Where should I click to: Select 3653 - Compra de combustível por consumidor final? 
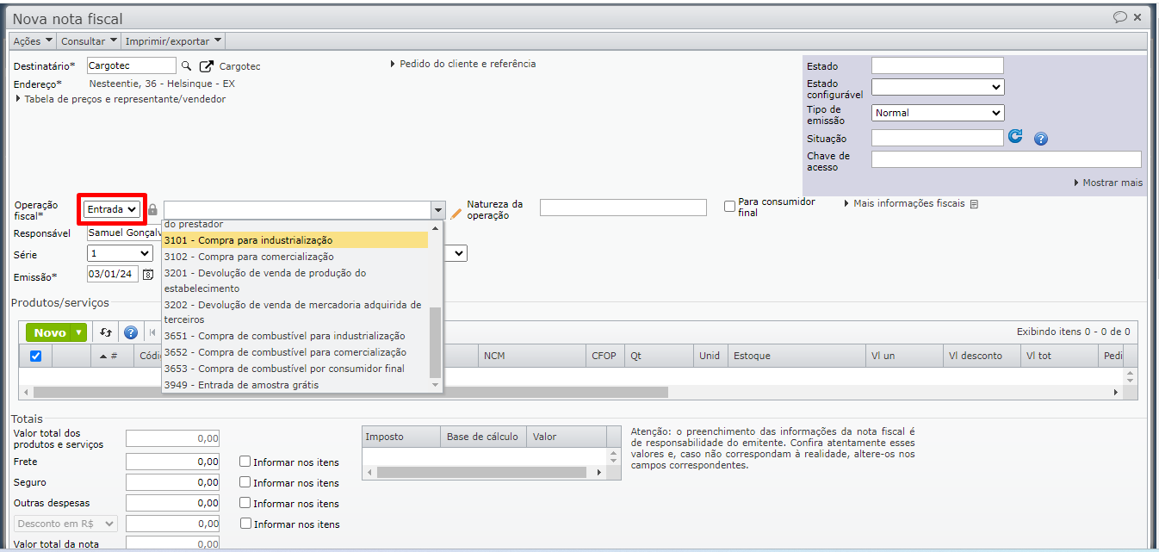[x=295, y=369]
